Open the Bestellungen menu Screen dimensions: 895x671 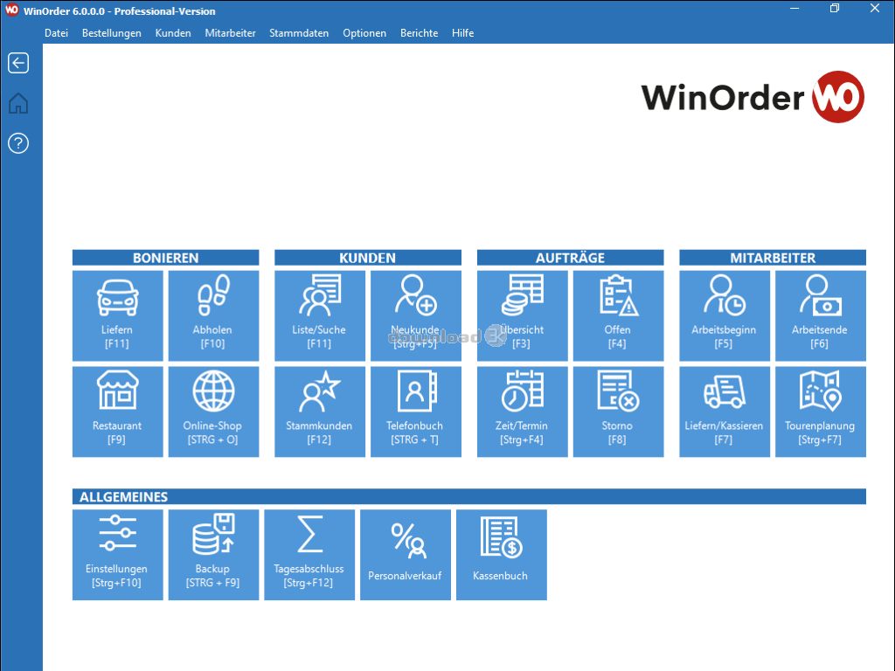click(x=112, y=33)
